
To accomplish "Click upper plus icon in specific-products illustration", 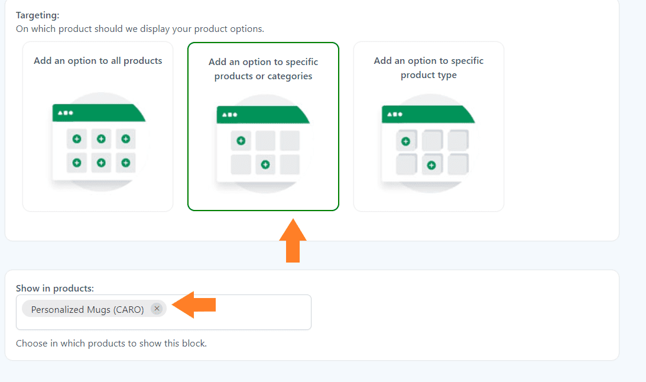I will coord(241,141).
